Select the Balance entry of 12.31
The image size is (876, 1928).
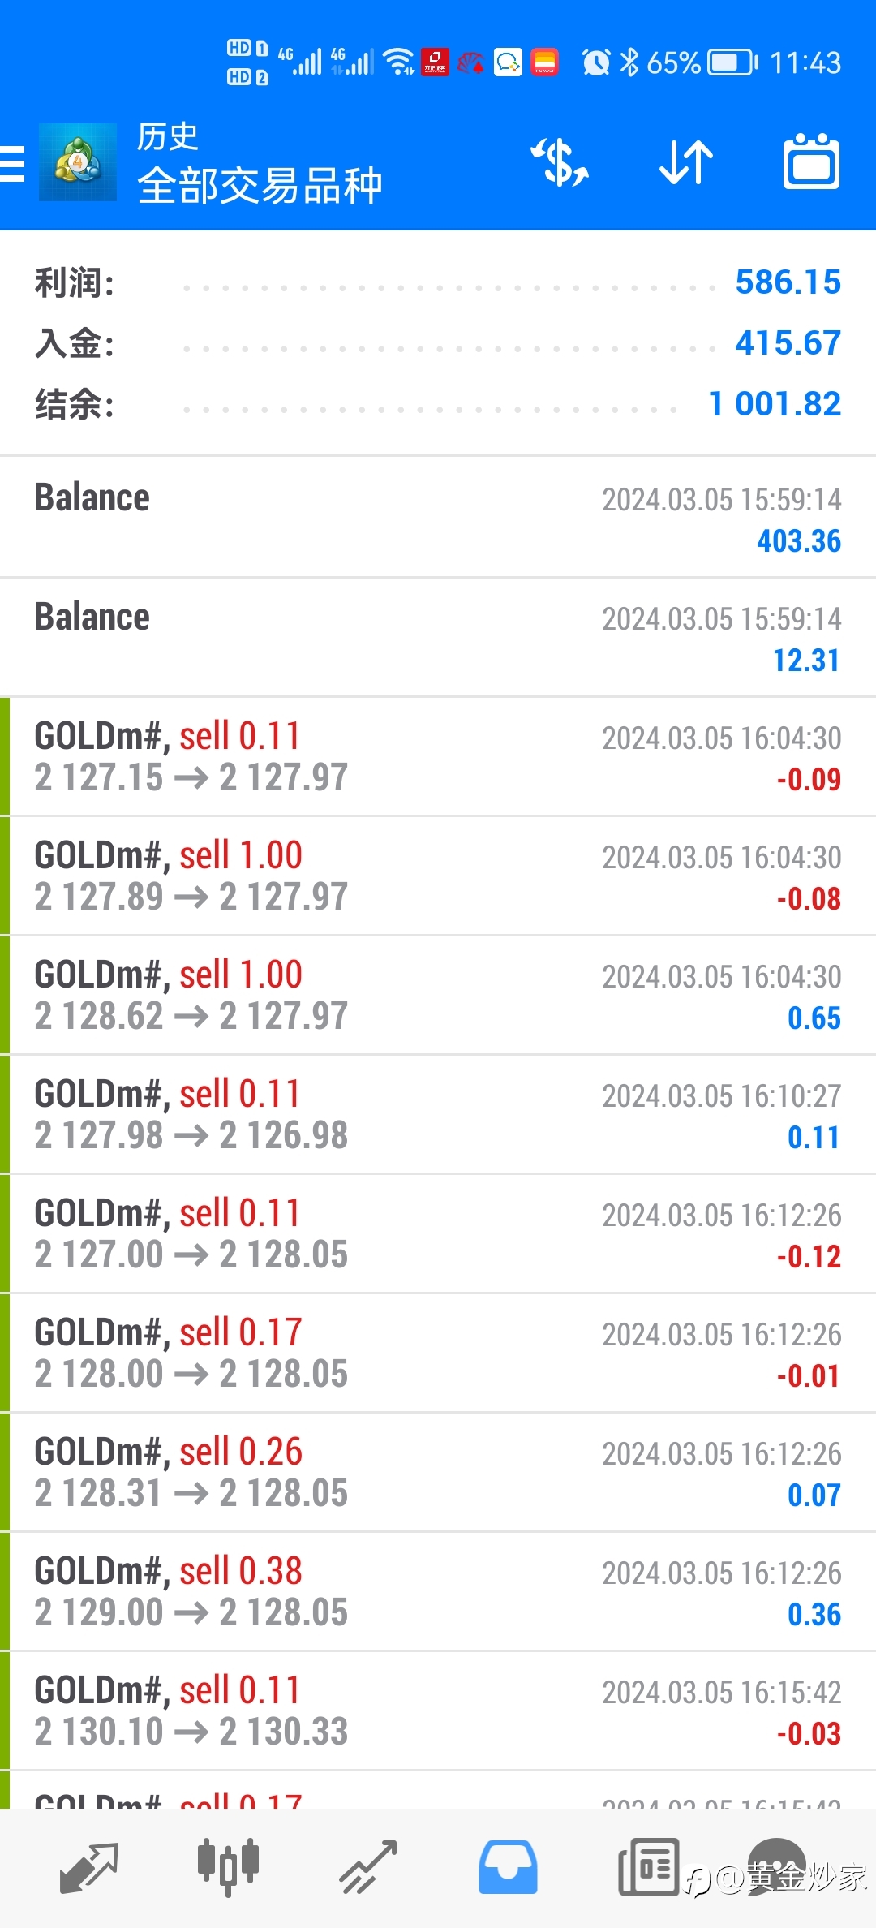438,637
